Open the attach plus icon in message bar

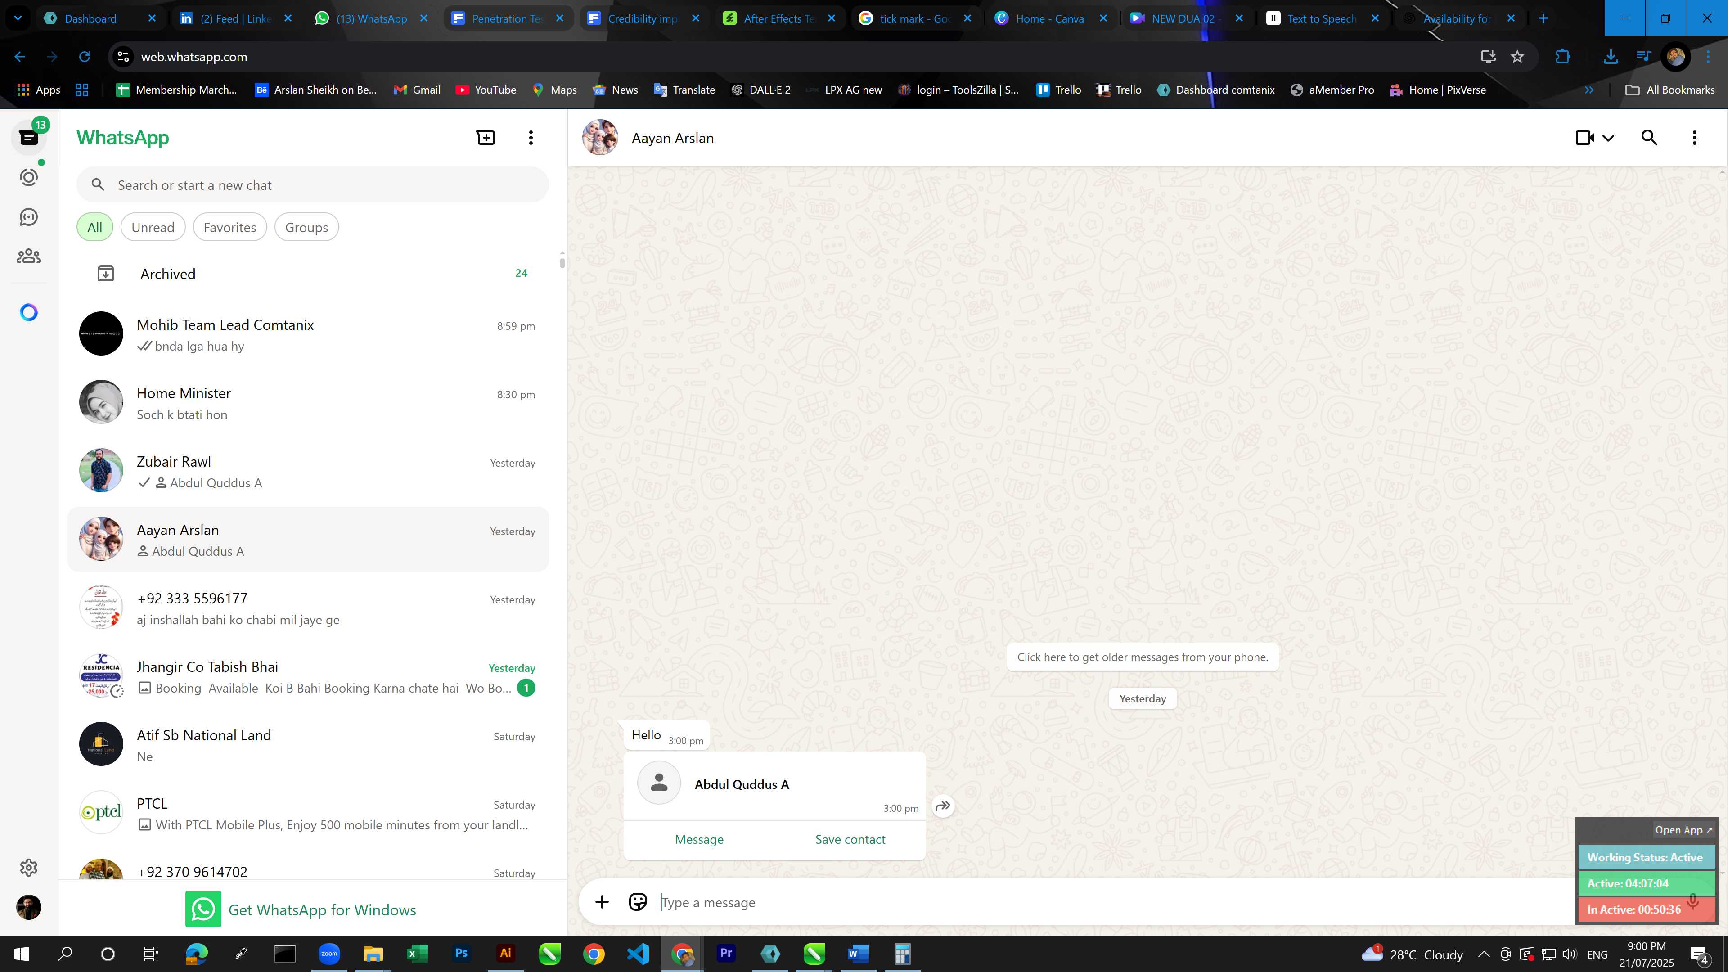(x=602, y=902)
